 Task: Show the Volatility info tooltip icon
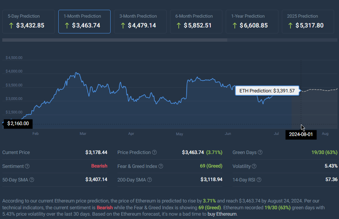[254, 166]
